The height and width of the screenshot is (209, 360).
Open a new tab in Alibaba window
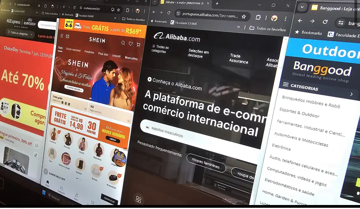pos(217,3)
